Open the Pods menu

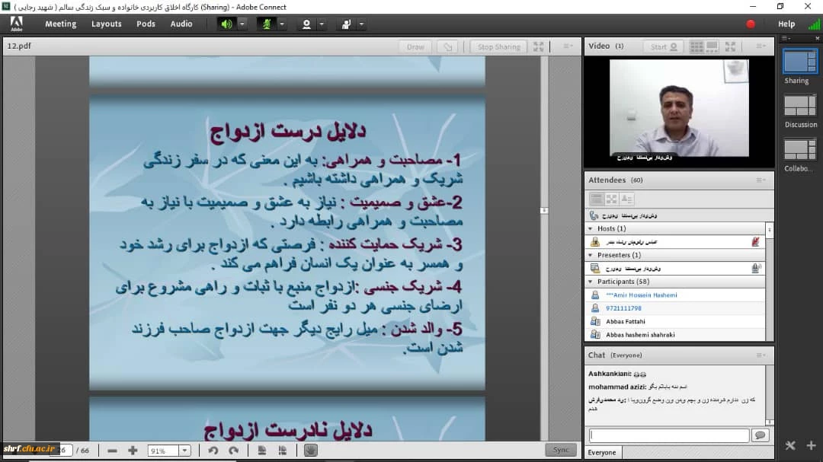(146, 24)
